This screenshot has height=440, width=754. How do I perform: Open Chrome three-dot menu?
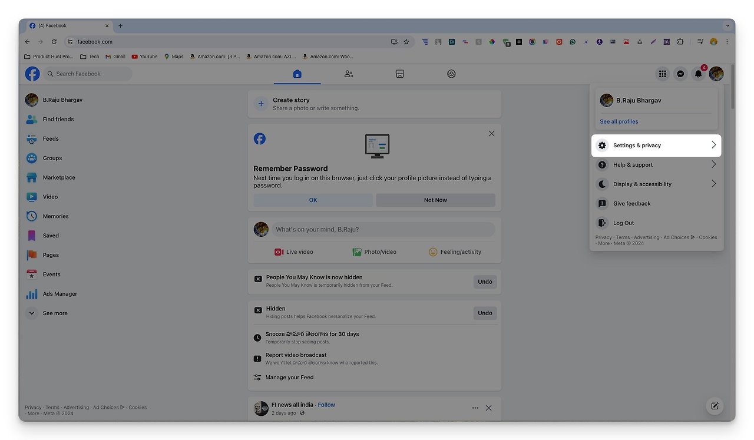pos(727,42)
